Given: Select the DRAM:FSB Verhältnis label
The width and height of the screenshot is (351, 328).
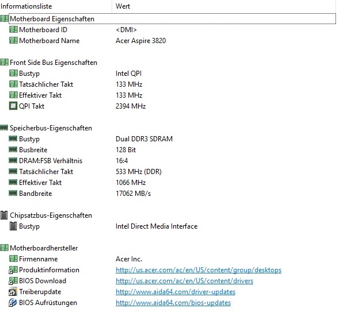Looking at the screenshot, I should click(x=51, y=161).
